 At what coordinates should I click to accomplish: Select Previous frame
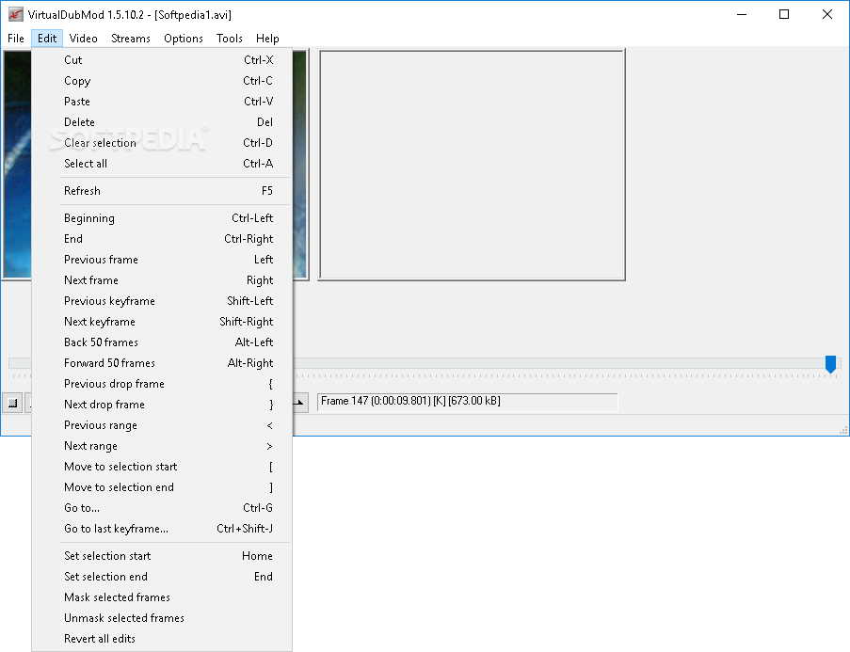tap(162, 259)
